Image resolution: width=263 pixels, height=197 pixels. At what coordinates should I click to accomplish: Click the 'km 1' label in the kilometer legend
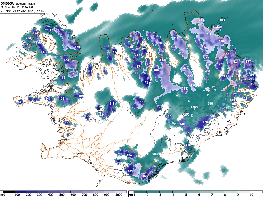point(132,195)
